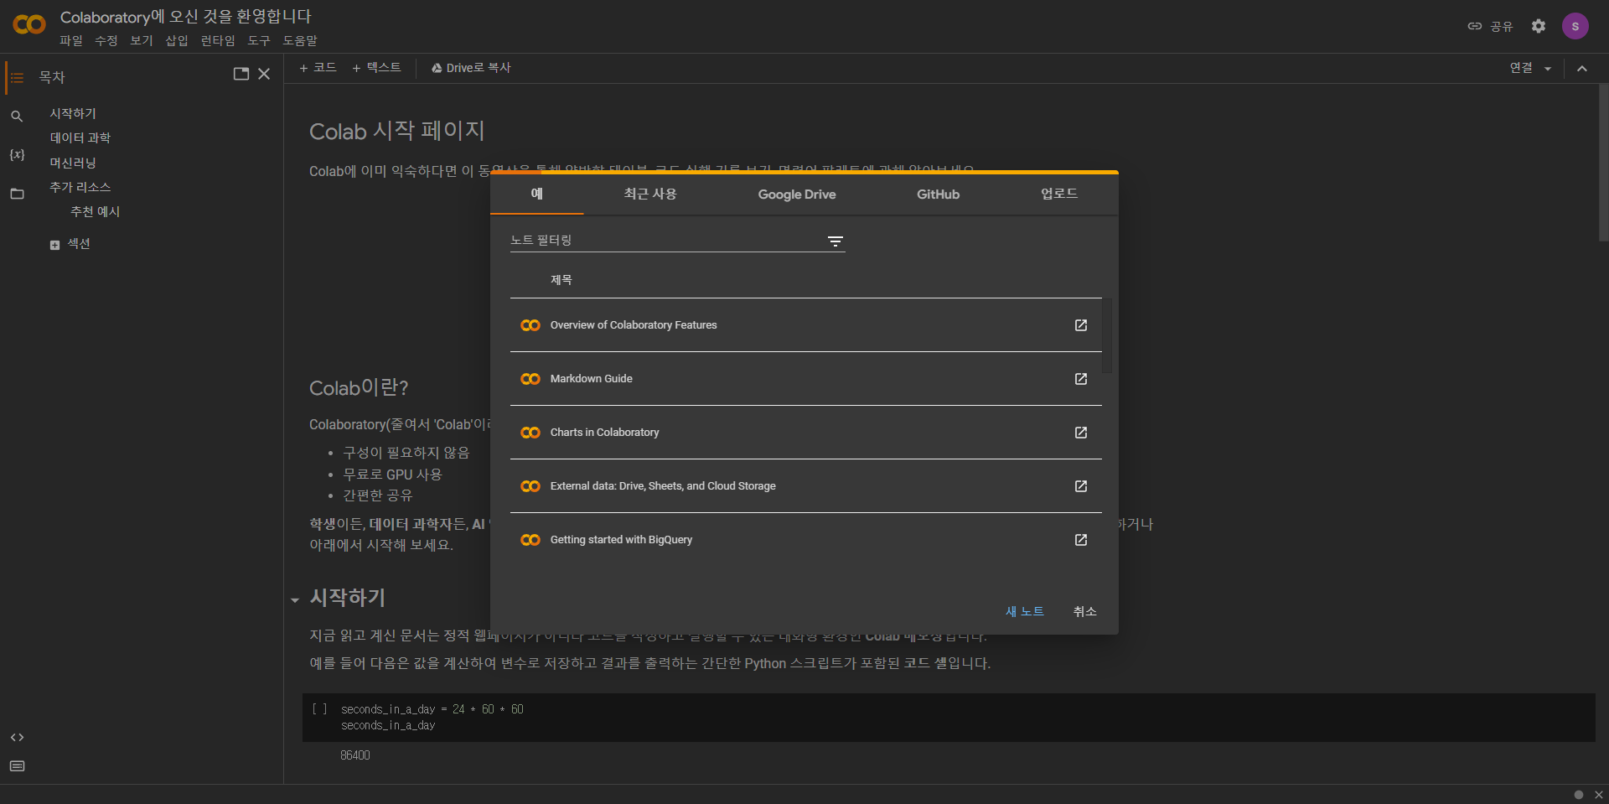Viewport: 1609px width, 804px height.
Task: Go to 데이터 과학 in table of contents
Action: (80, 137)
